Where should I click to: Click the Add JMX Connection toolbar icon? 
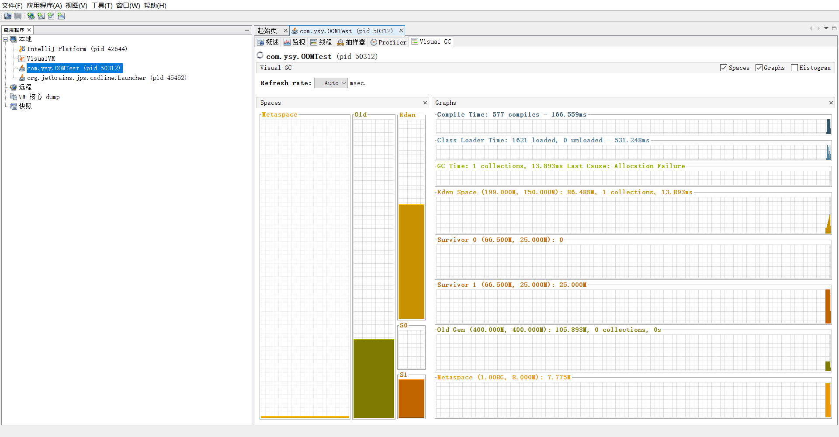point(41,16)
